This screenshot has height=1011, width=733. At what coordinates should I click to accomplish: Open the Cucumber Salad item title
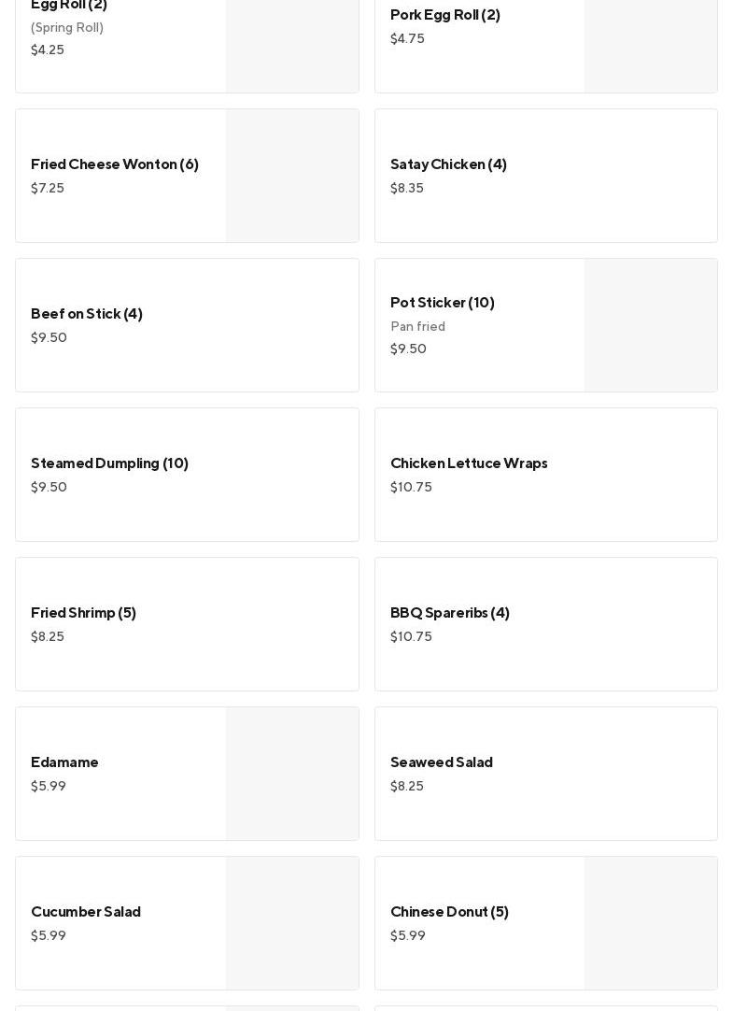[x=86, y=912]
